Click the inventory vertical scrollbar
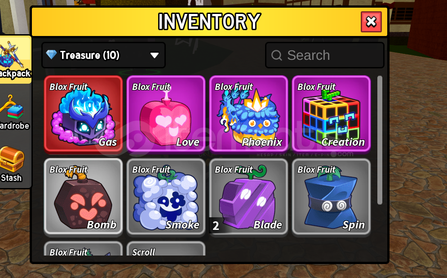Viewport: 447px width, 278px height. [380, 140]
